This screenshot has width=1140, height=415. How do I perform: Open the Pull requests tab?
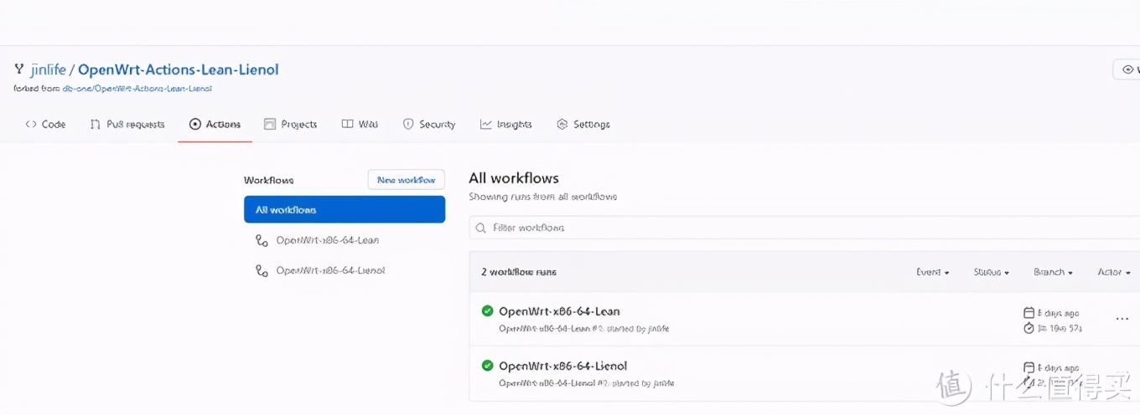[x=127, y=124]
